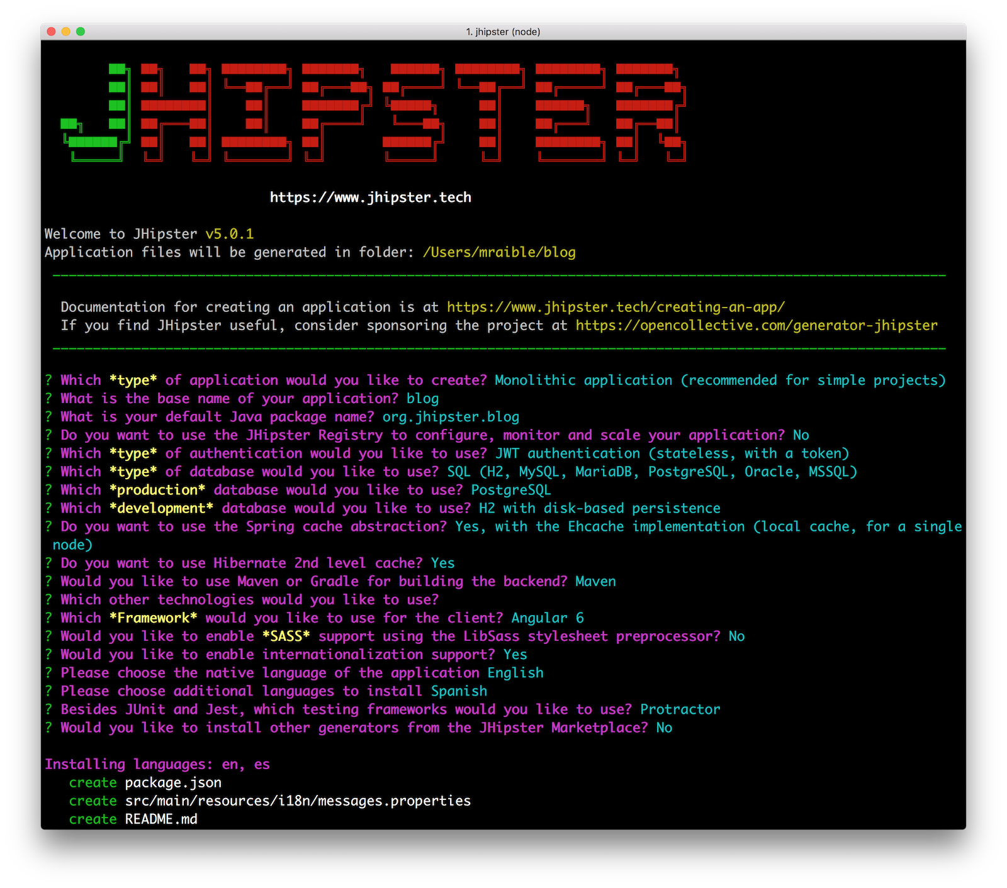Click the 'No' answer for SASS support
The width and height of the screenshot is (1007, 888).
tap(737, 636)
